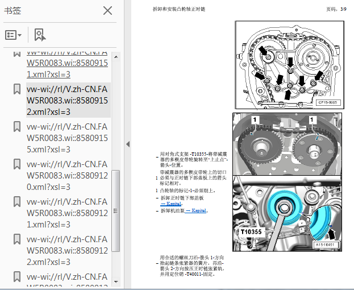The image size is (354, 290).
Task: Click the bookmark panel scroll down arrow
Action: [x=116, y=281]
